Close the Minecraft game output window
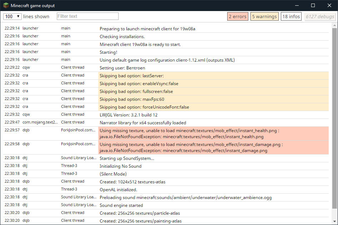338x225 pixels. tap(329, 5)
